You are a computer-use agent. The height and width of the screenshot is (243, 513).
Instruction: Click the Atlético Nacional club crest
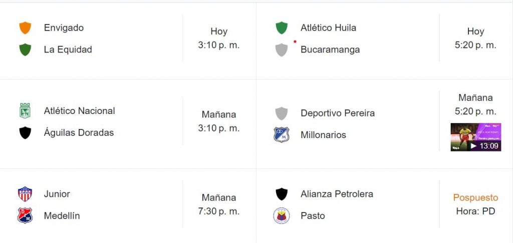pos(25,110)
